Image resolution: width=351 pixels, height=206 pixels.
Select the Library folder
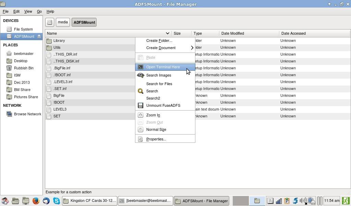pos(59,41)
